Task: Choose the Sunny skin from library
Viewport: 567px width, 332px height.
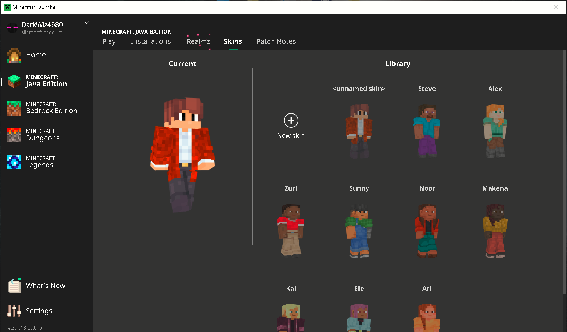Action: (x=359, y=231)
